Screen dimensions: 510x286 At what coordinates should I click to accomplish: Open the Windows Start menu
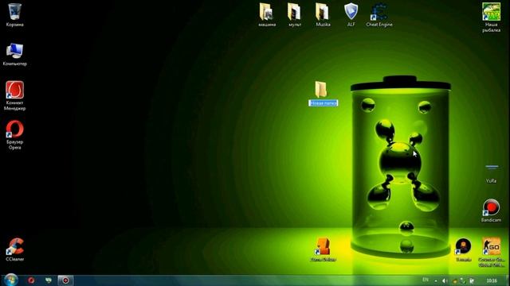point(10,280)
